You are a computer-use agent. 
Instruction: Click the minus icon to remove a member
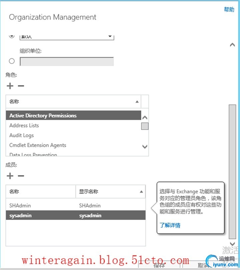(x=21, y=176)
